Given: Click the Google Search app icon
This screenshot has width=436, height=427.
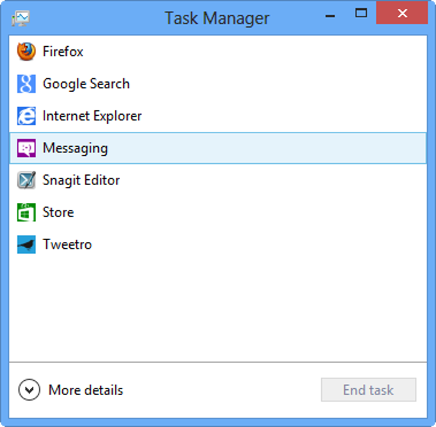Looking at the screenshot, I should point(26,84).
